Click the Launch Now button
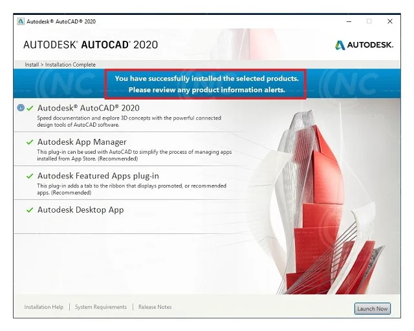 point(373,308)
